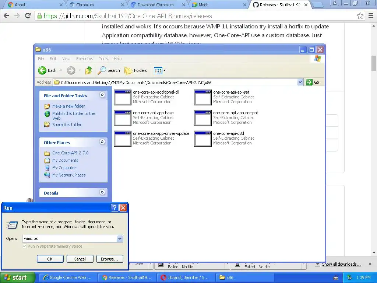Expand the Explorer address bar dropdown

[x=300, y=82]
